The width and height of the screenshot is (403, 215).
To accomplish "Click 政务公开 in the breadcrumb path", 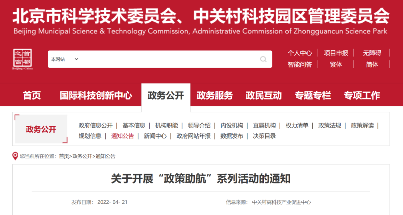I will [82, 156].
